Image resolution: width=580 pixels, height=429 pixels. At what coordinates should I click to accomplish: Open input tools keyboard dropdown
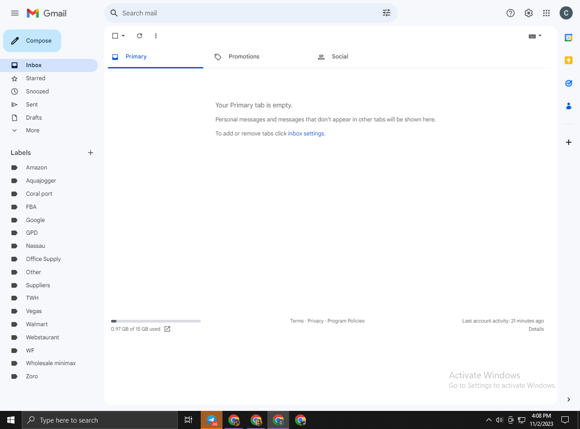coord(535,36)
